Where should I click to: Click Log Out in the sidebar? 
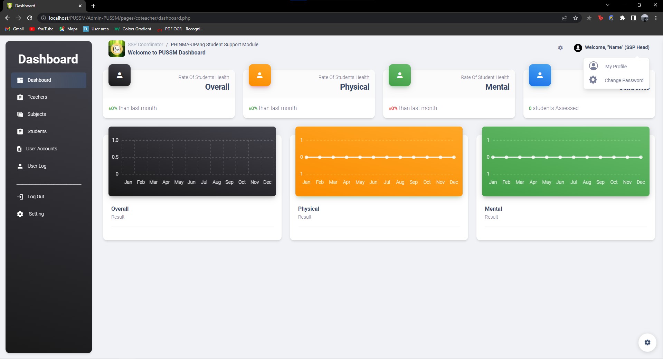[x=36, y=197]
